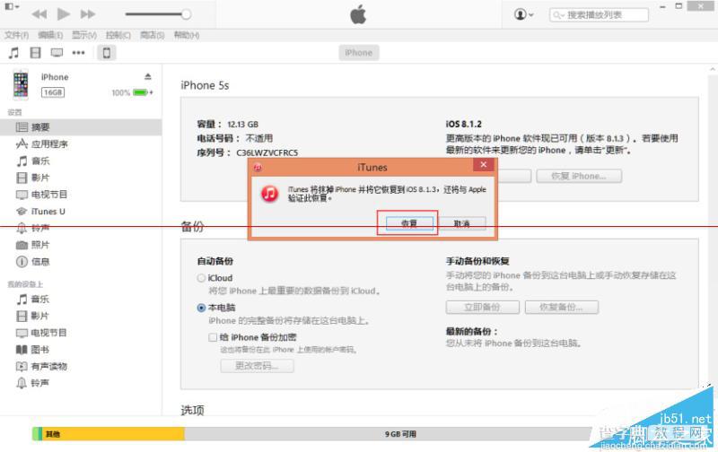The image size is (718, 452).
Task: Eject the iPhone using the eject icon
Action: click(x=147, y=76)
